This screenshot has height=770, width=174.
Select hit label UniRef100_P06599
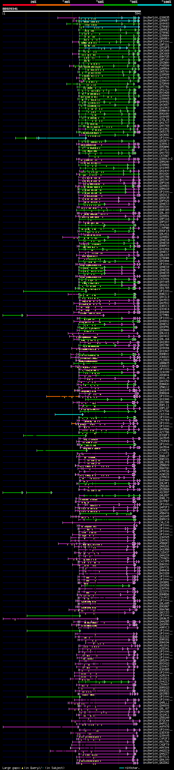156,66
